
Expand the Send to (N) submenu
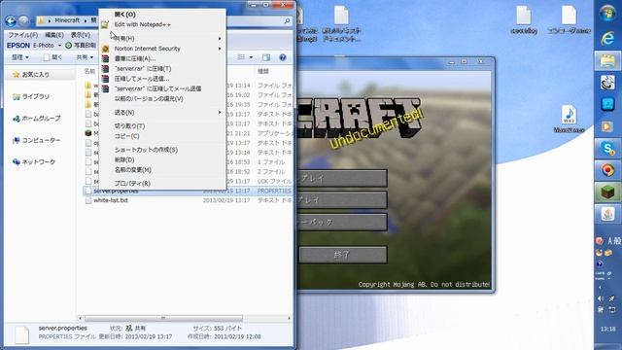(x=162, y=113)
